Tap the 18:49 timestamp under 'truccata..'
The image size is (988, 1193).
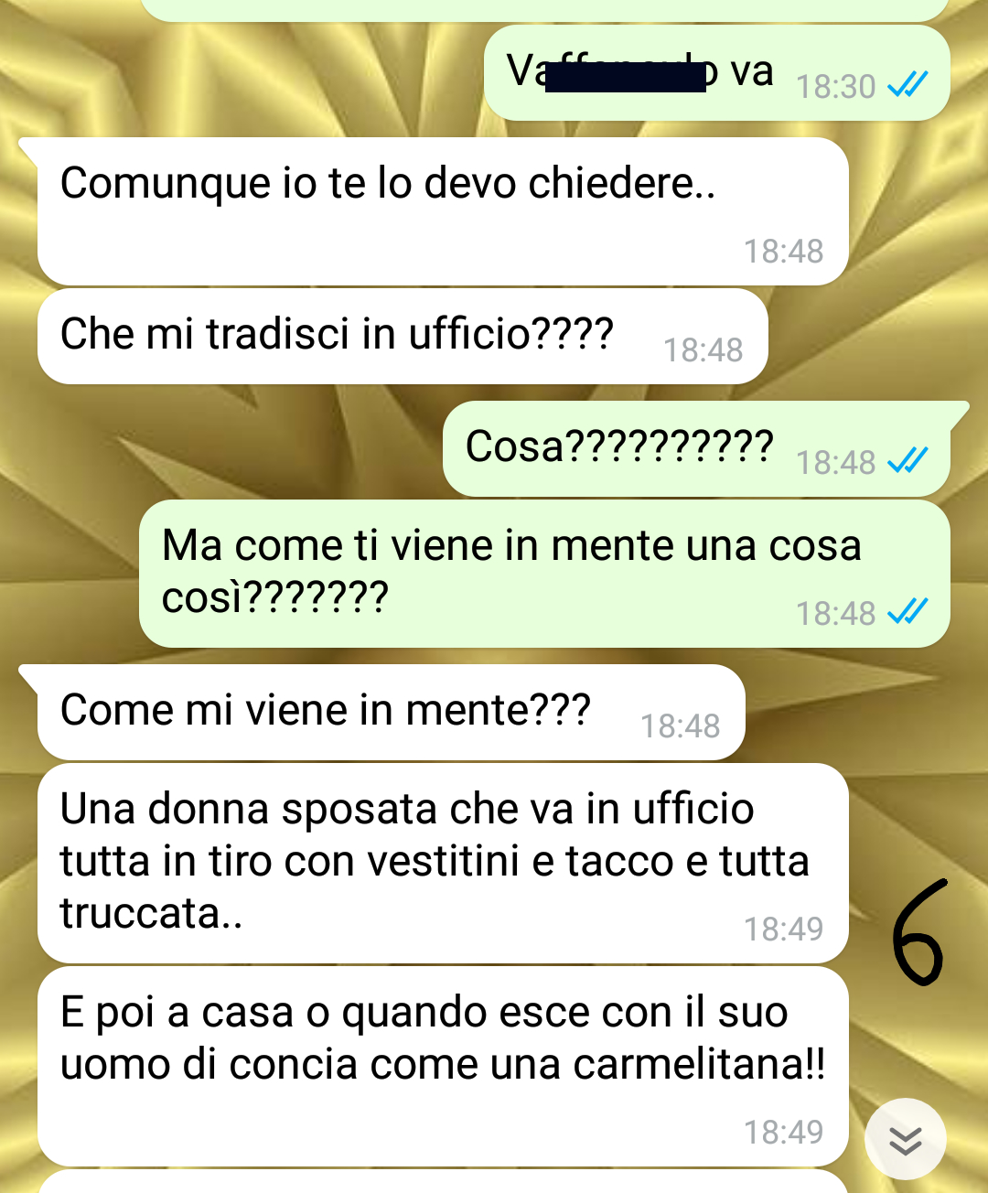(783, 930)
